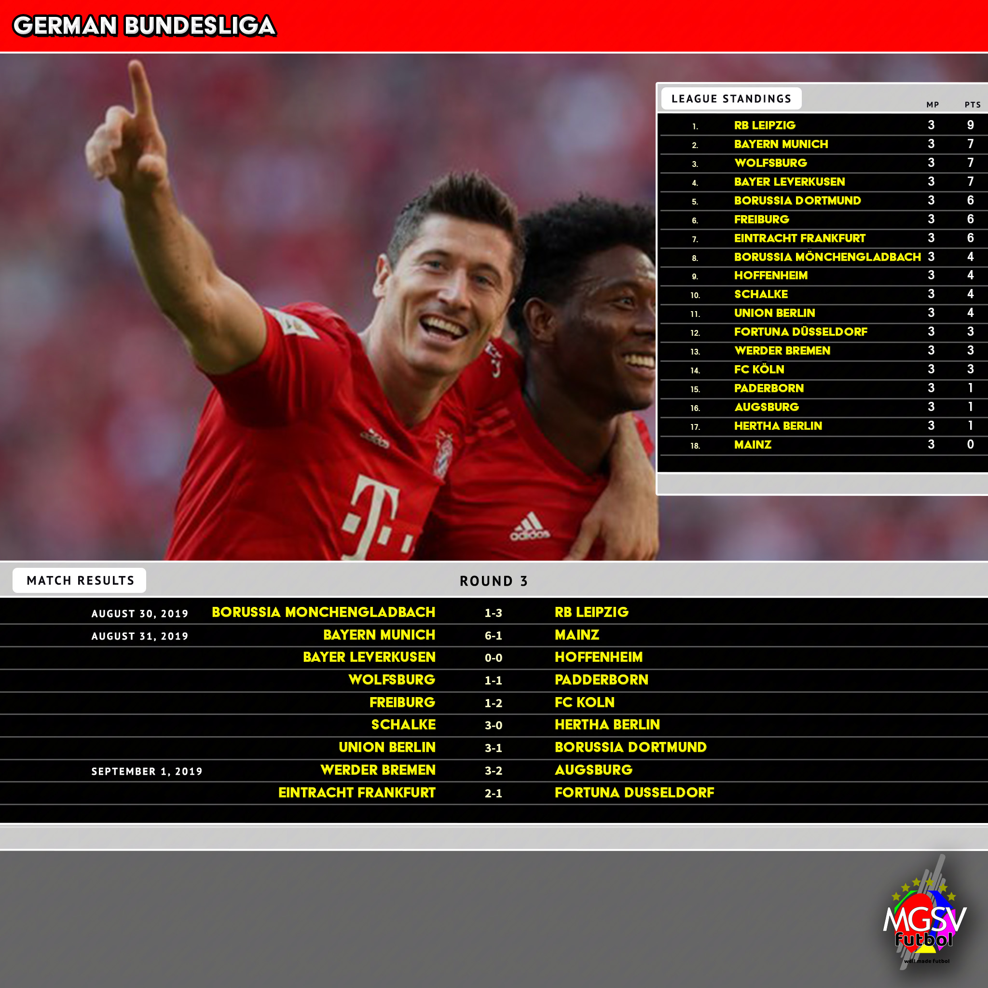Screen dimensions: 988x988
Task: Select AUGSBURG in league standings
Action: pyautogui.click(x=766, y=407)
